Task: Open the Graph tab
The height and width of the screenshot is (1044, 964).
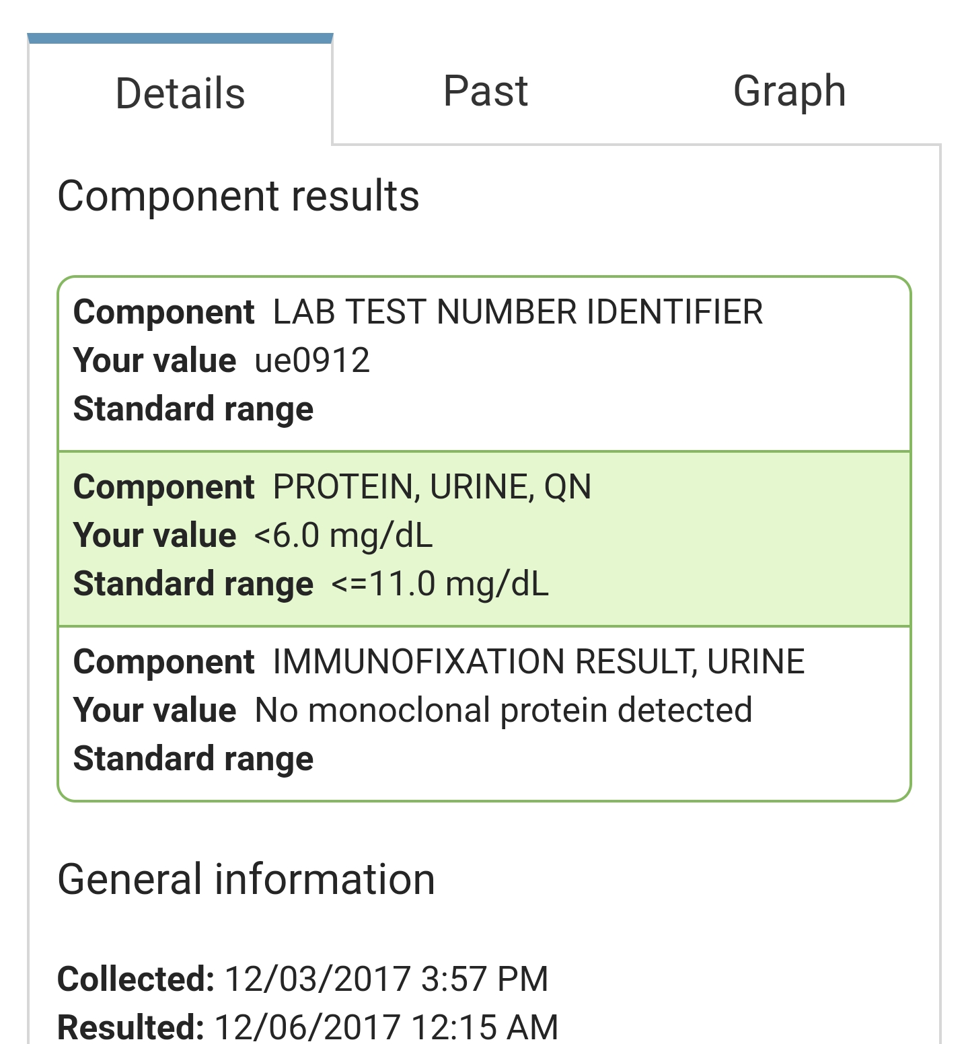Action: [789, 91]
